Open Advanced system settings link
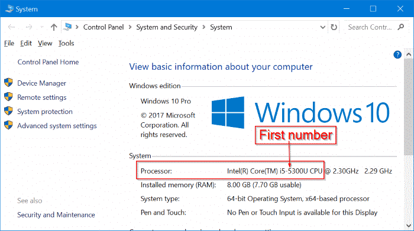 tap(57, 126)
